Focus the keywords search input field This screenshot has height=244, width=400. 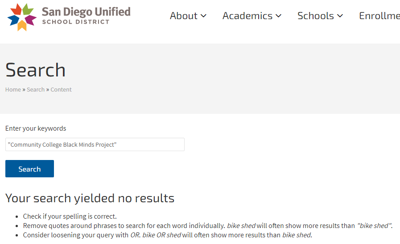coord(95,144)
